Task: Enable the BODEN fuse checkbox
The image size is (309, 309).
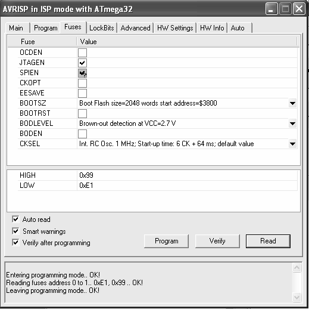Action: 82,134
